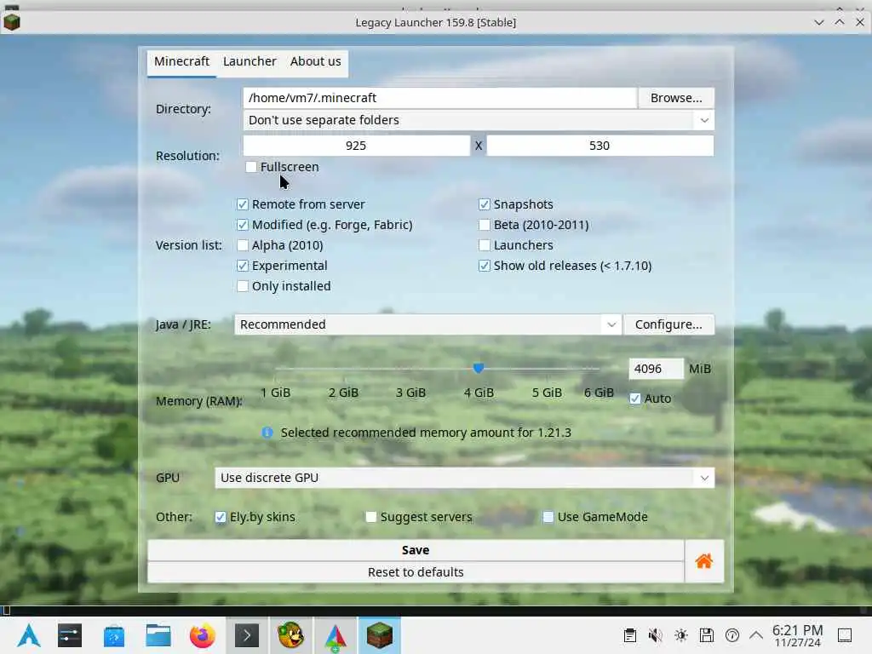Uncheck the Snapshots checkbox
Image resolution: width=872 pixels, height=654 pixels.
(485, 204)
